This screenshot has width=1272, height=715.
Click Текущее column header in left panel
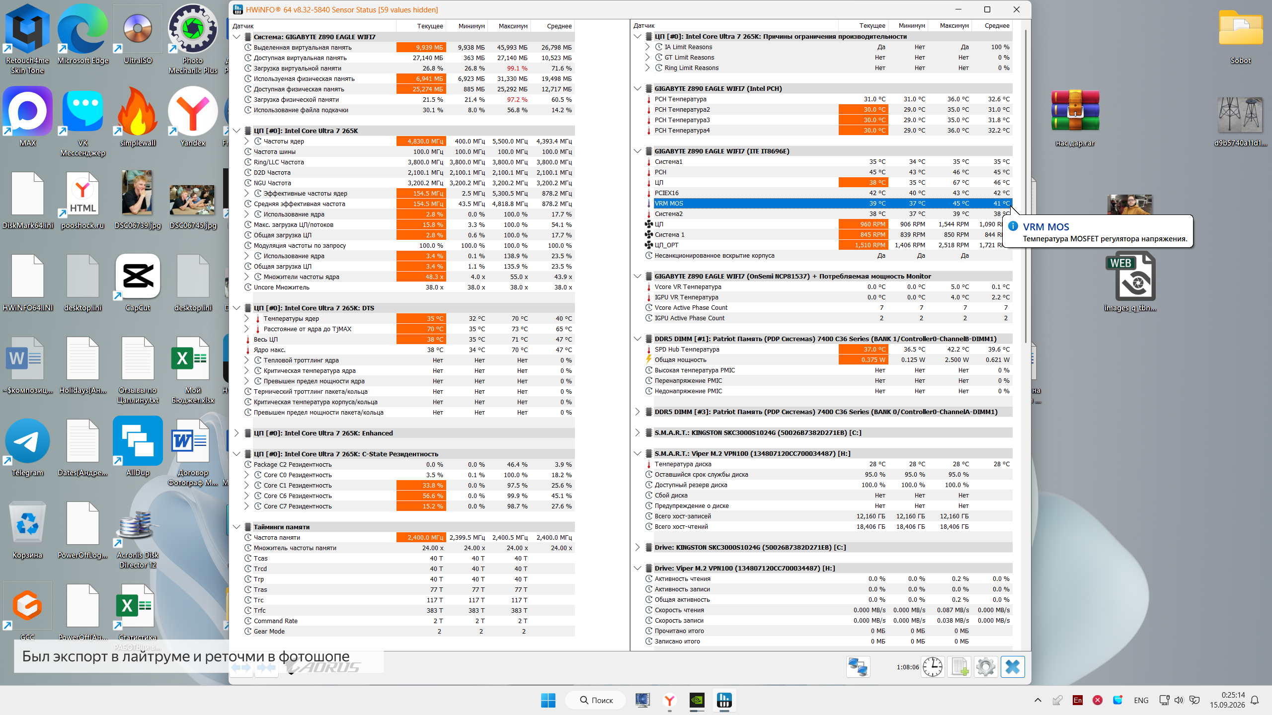(421, 26)
